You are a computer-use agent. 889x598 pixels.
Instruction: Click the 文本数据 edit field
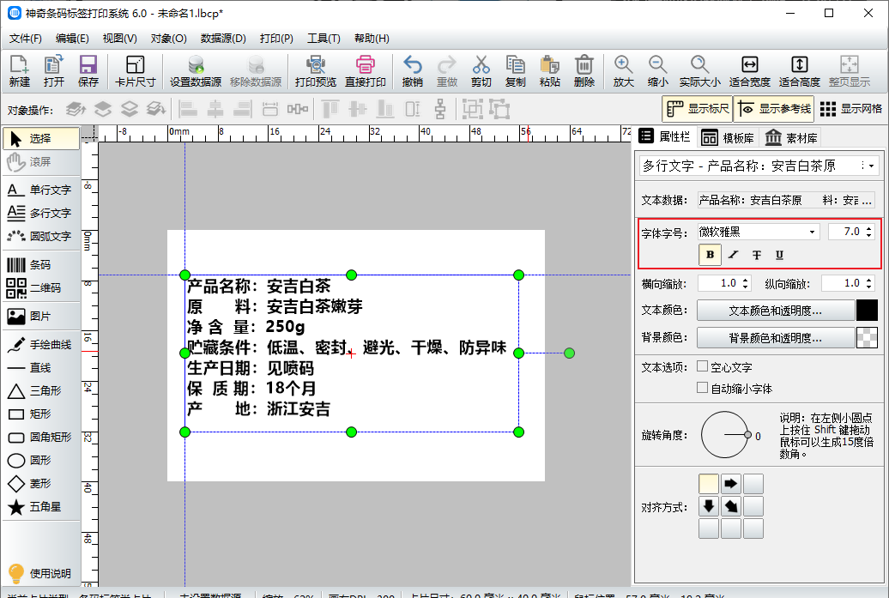[786, 200]
